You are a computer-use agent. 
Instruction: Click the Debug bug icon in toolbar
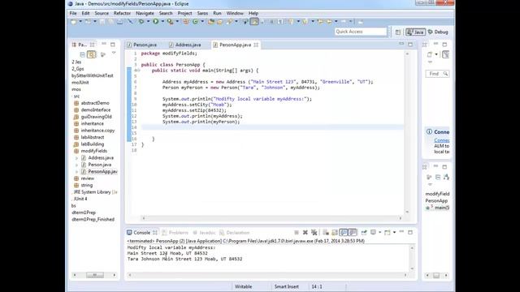point(141,22)
